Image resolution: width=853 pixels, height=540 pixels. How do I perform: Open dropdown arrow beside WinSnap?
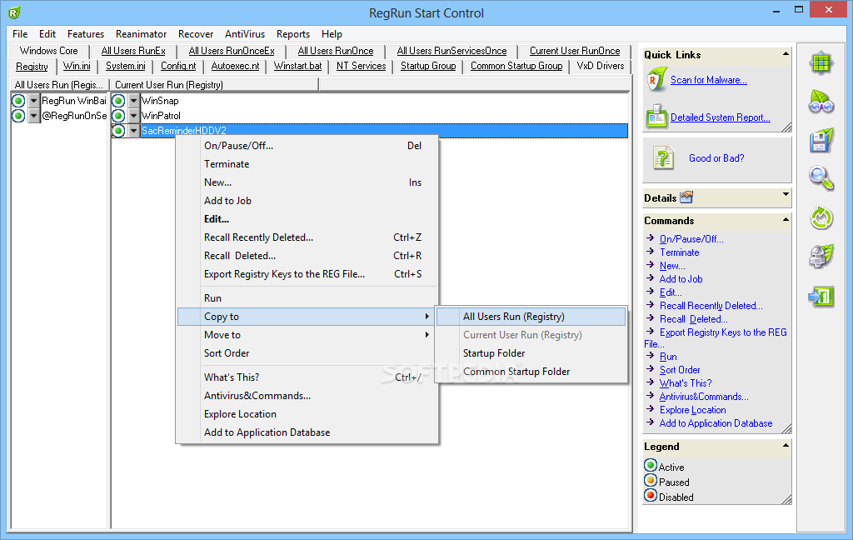[133, 101]
